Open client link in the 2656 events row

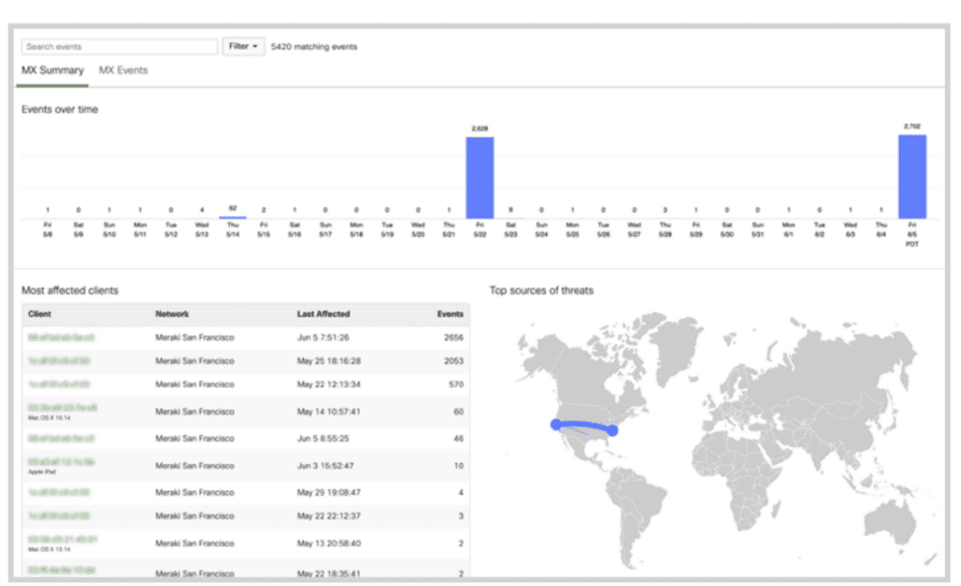pos(61,337)
